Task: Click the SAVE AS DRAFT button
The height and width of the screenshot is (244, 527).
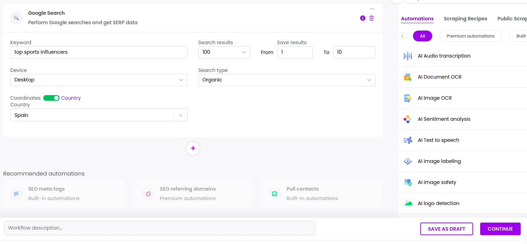Action: (x=446, y=229)
